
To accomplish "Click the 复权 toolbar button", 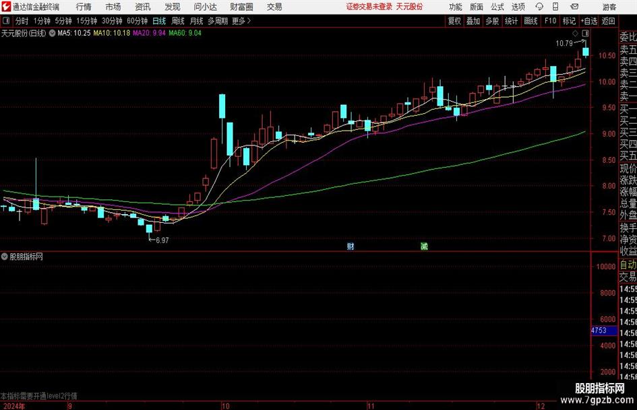I will [x=454, y=21].
